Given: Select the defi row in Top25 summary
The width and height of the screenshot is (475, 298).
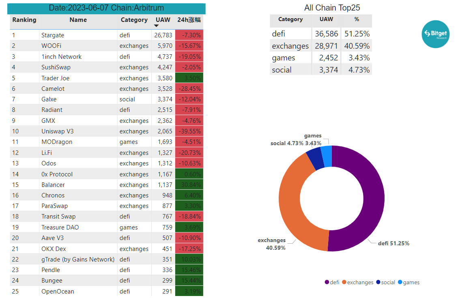Looking at the screenshot, I should pyautogui.click(x=321, y=34).
